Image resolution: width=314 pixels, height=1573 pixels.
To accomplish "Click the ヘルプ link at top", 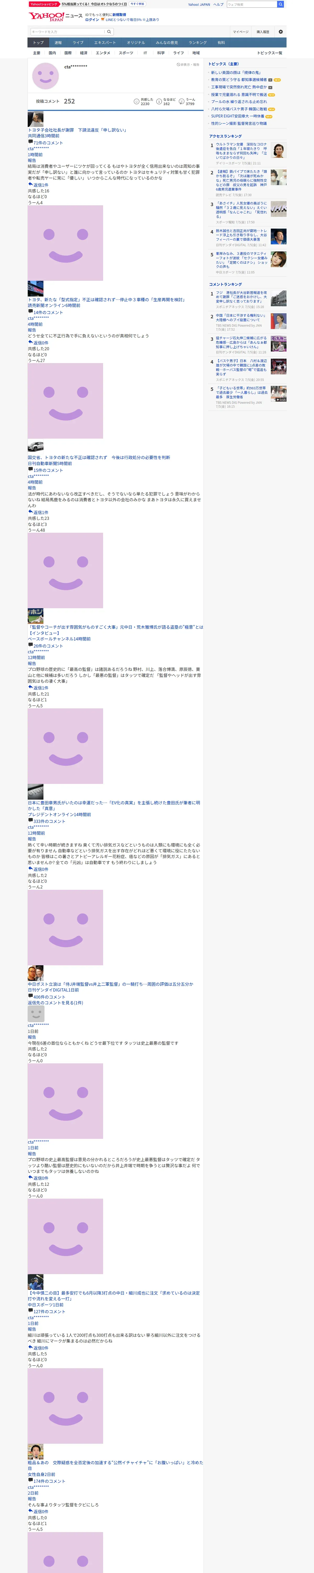I will click(x=218, y=4).
